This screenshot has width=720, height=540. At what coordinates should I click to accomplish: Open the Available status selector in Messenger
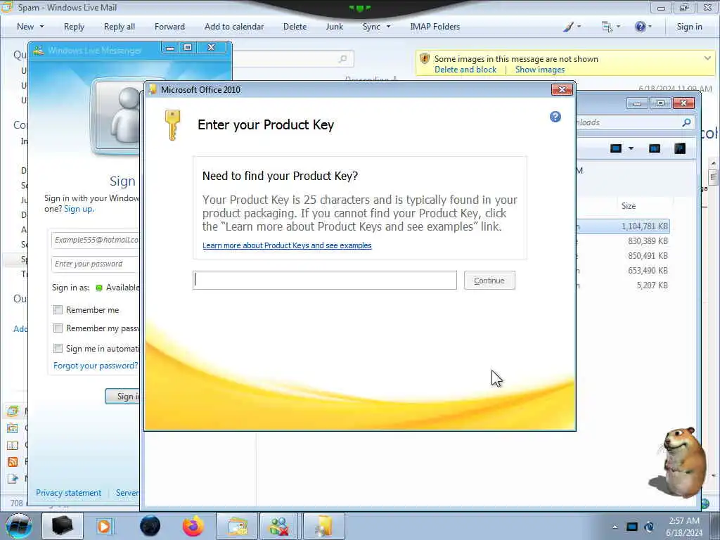pos(118,288)
